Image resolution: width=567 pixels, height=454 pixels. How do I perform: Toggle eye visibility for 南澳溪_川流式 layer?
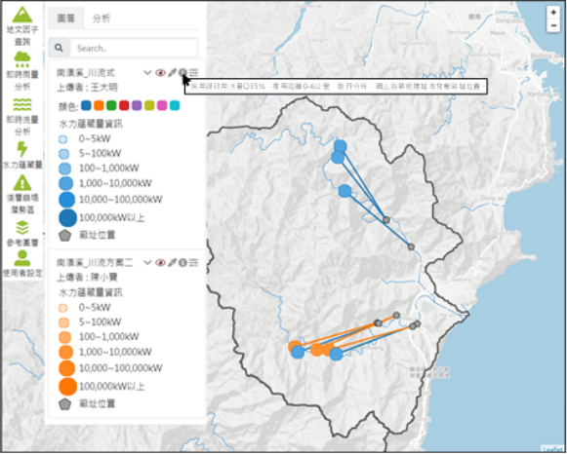(x=160, y=73)
